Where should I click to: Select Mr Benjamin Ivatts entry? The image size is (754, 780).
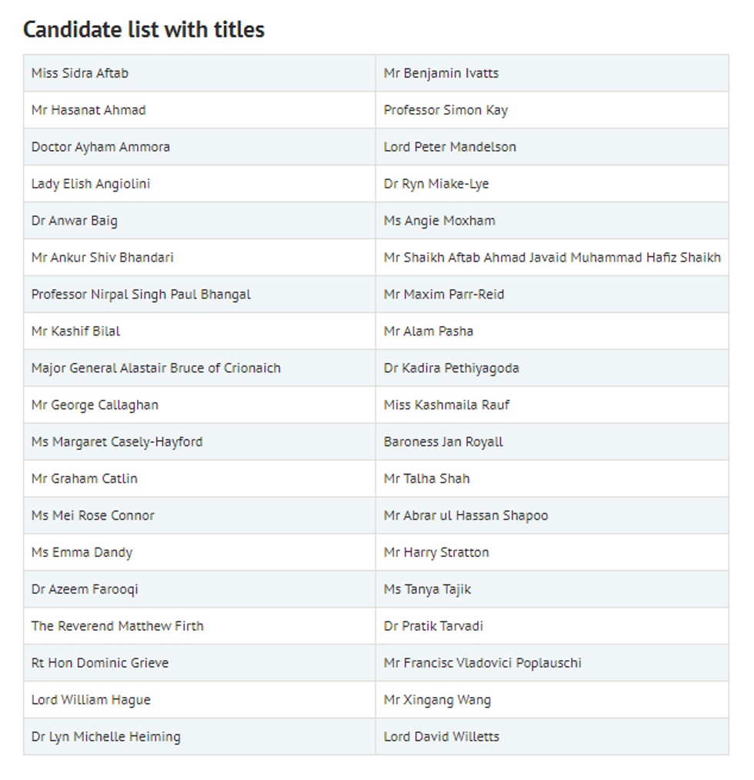(441, 73)
